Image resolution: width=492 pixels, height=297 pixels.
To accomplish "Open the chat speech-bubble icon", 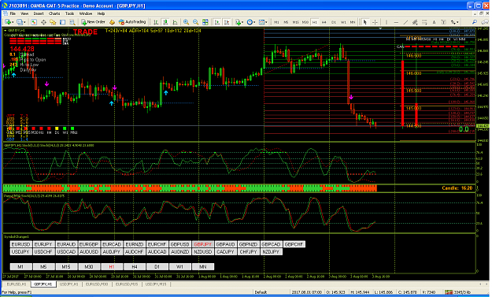I will [x=484, y=22].
